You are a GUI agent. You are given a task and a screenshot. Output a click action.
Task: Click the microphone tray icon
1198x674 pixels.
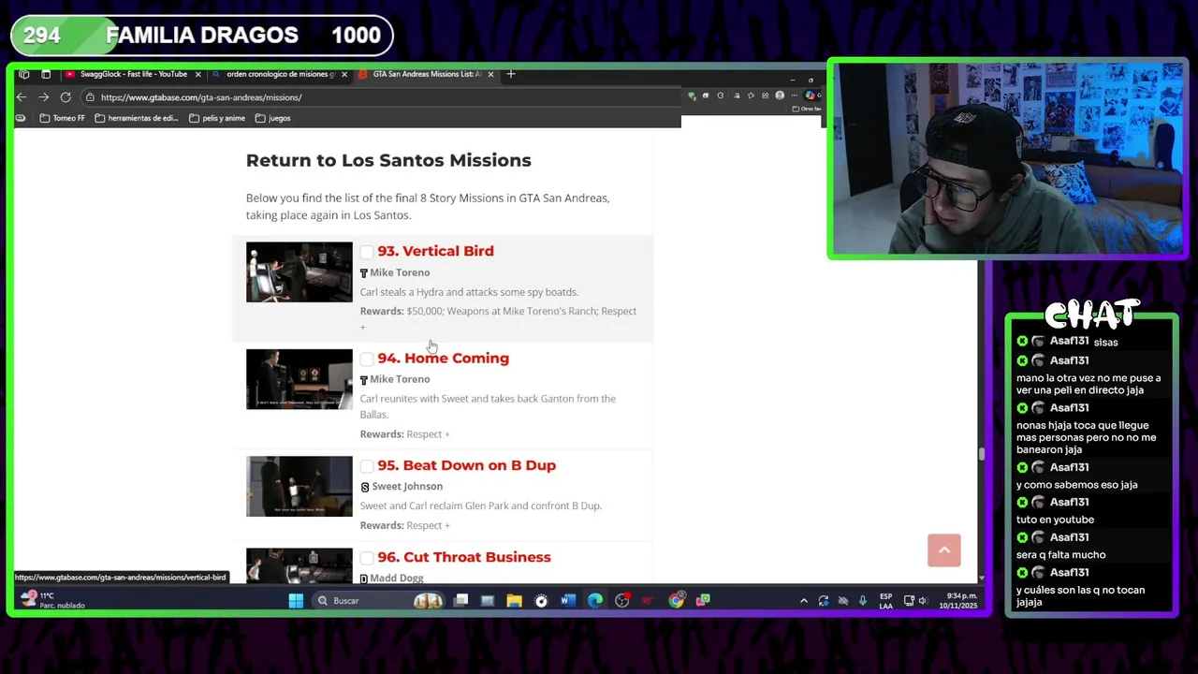tap(862, 600)
